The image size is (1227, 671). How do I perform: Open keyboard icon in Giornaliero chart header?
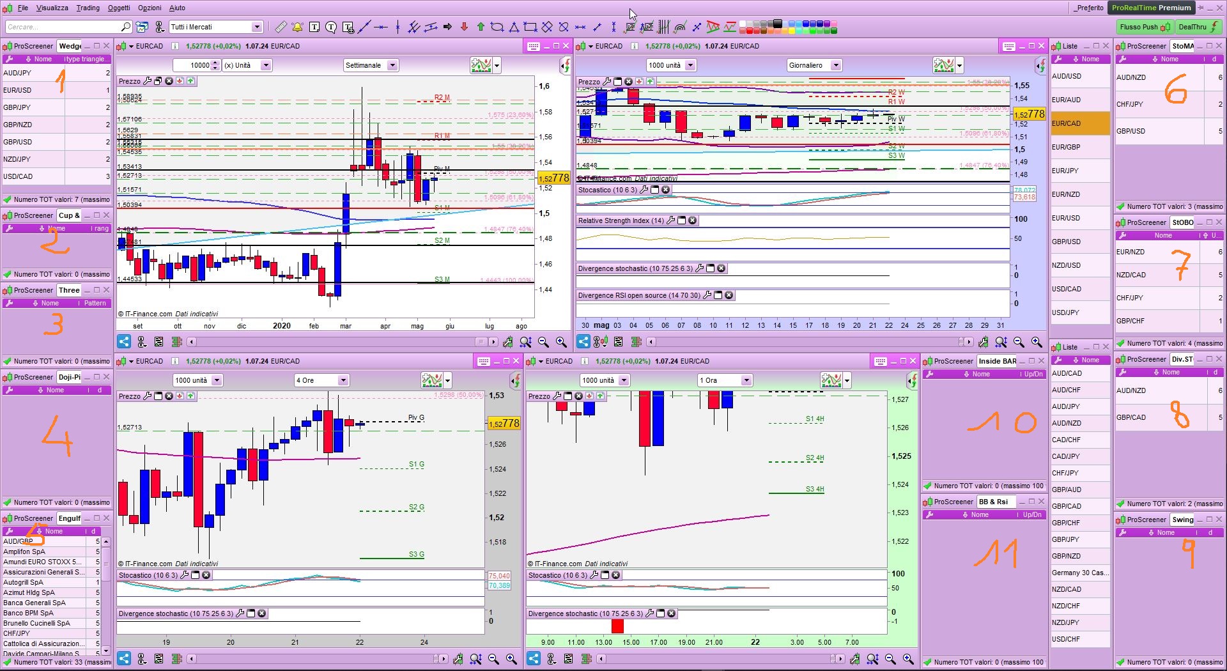coord(1009,46)
